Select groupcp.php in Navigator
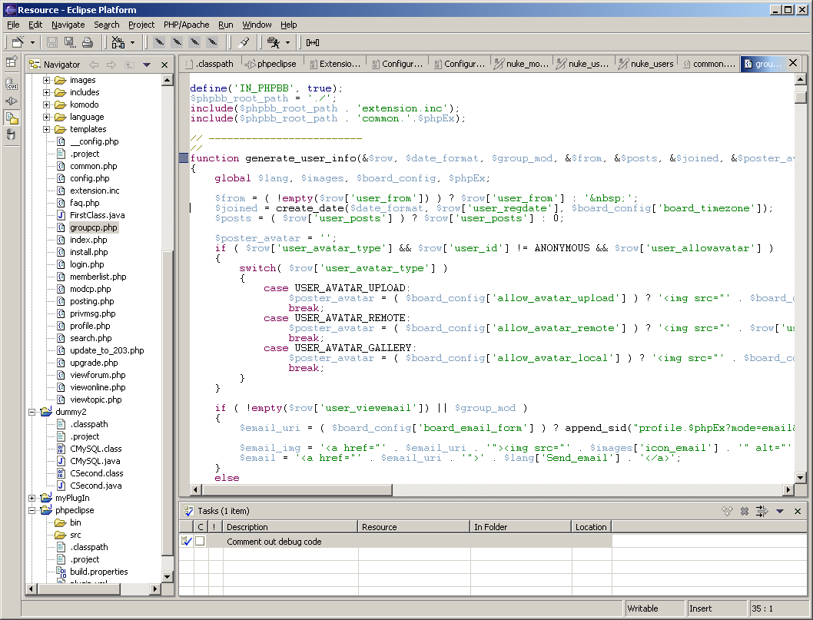Image resolution: width=813 pixels, height=620 pixels. click(93, 227)
